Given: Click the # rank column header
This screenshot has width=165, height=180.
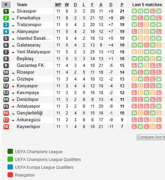Looking at the screenshot, I should tap(6, 5).
